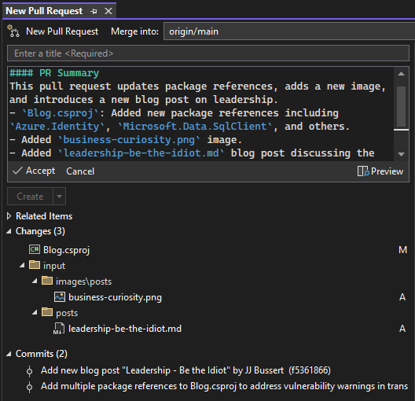Select the new blog post commit f5361866
This screenshot has height=401, width=415.
(185, 370)
